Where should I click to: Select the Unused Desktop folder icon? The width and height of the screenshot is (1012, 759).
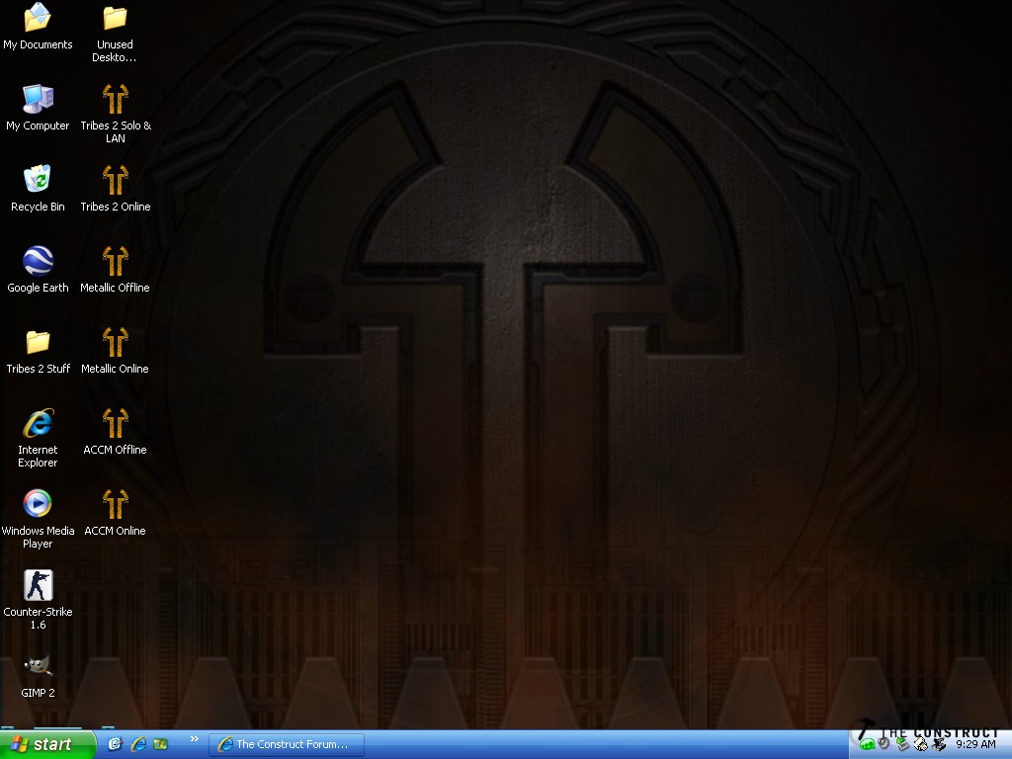(x=115, y=33)
